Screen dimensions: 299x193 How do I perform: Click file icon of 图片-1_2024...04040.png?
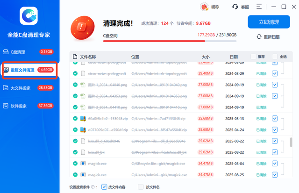pyautogui.click(x=83, y=85)
